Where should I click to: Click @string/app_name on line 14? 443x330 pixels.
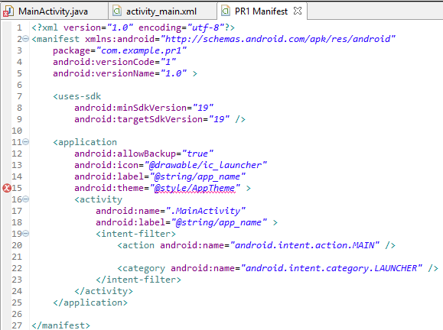197,176
